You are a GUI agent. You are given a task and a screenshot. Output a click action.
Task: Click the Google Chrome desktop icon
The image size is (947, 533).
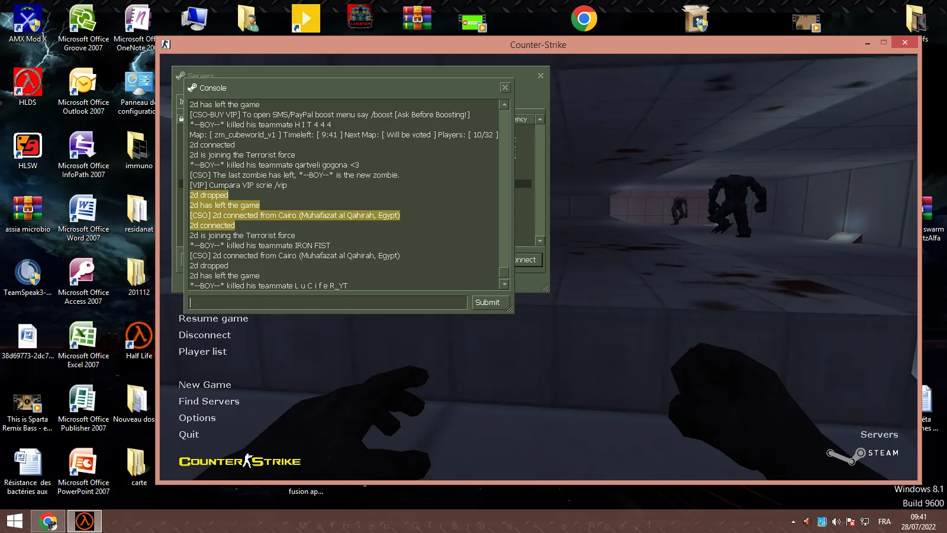[584, 19]
